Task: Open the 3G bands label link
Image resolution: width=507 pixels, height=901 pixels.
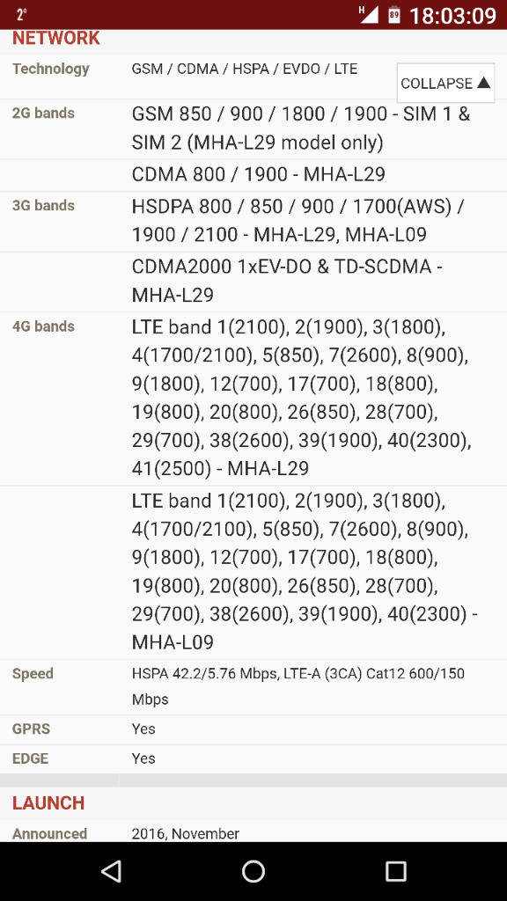Action: tap(43, 205)
